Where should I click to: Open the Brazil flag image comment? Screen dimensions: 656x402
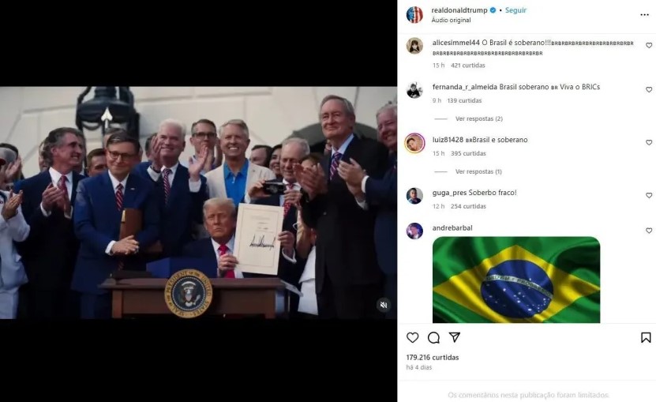[x=516, y=280]
